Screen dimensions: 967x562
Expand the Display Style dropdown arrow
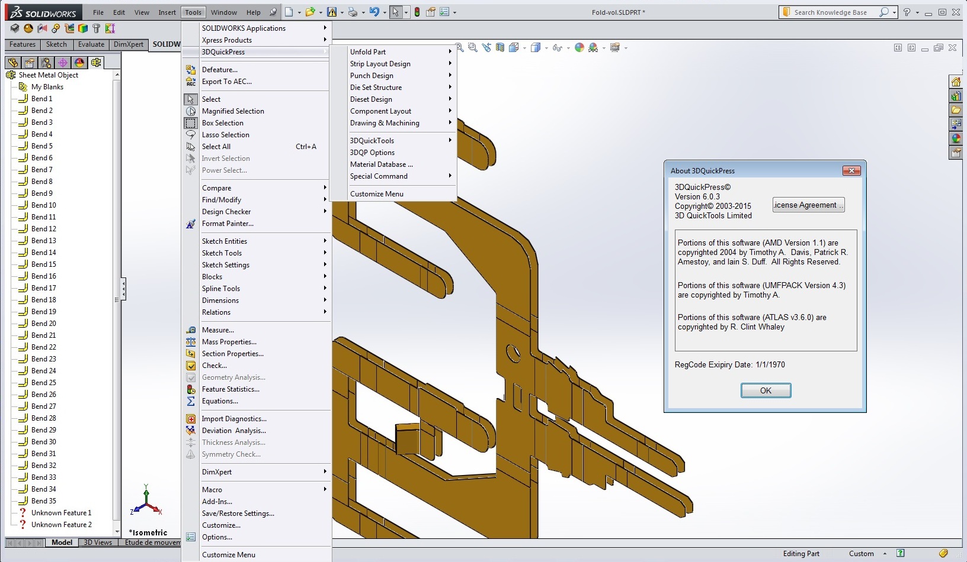click(x=546, y=48)
